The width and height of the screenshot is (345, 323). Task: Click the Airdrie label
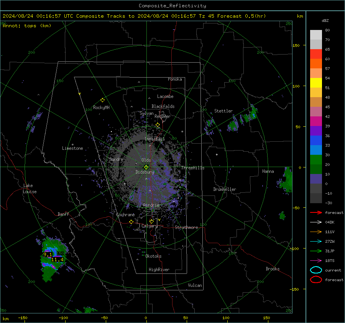(151, 205)
